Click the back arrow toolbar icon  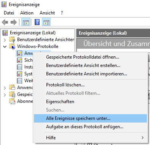pos(5,22)
